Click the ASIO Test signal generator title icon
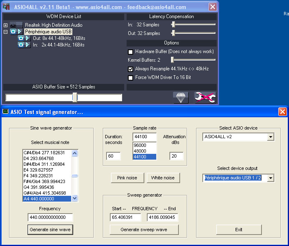 coord(5,111)
